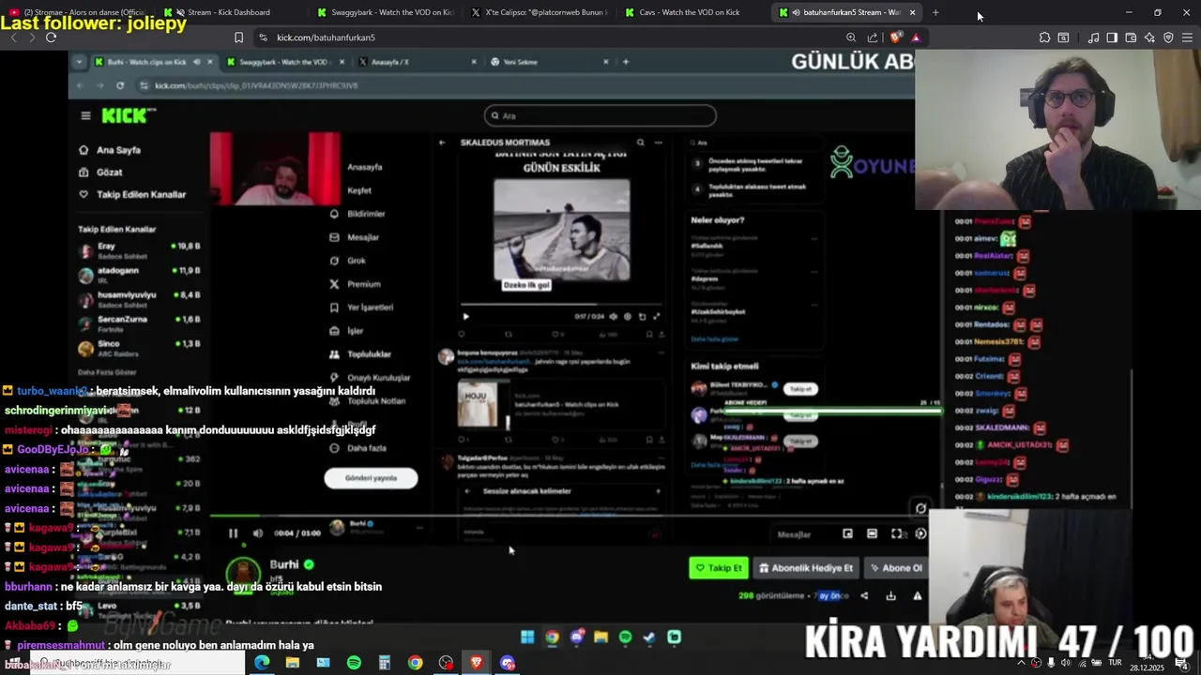Share the clip via the share icon

(x=864, y=595)
